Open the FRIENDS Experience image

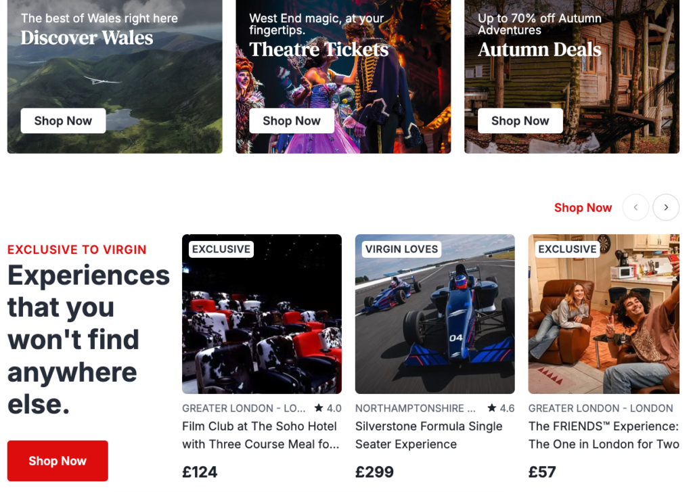(604, 314)
